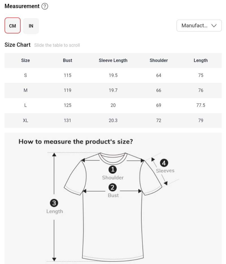Select the L size row label
Viewport: 226px width, 264px height.
click(25, 105)
